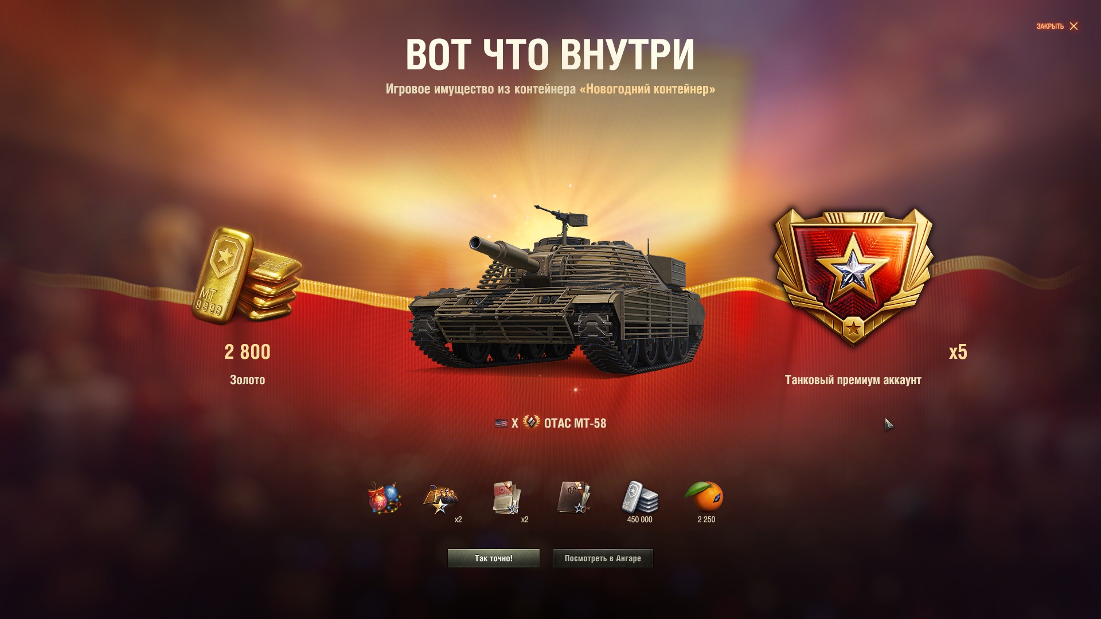
Task: Click the «Новогодний контейнер» container name
Action: click(x=647, y=89)
